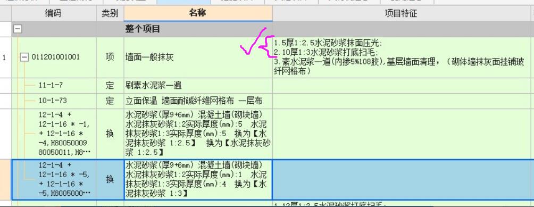Click the 墙面一般抹灰 name cell
This screenshot has width=534, height=207.
pyautogui.click(x=198, y=57)
